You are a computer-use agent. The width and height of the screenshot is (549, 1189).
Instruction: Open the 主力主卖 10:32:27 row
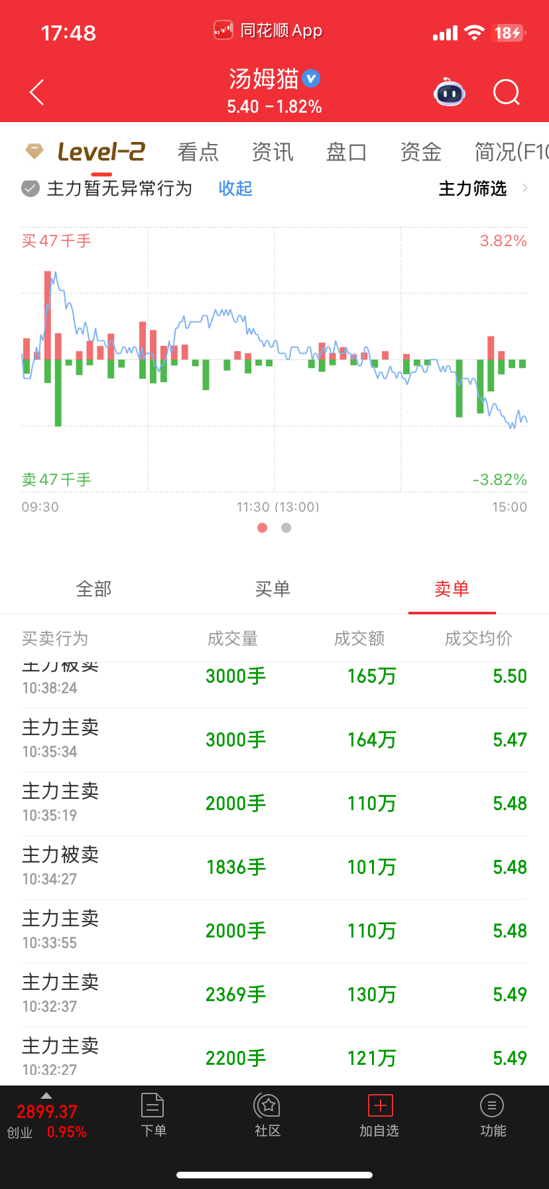[x=274, y=1056]
